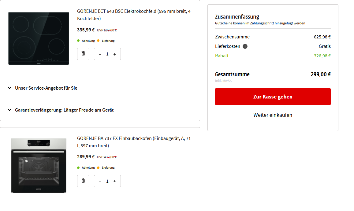Click the green Rabatt label in the summary
354x211 pixels.
(222, 56)
